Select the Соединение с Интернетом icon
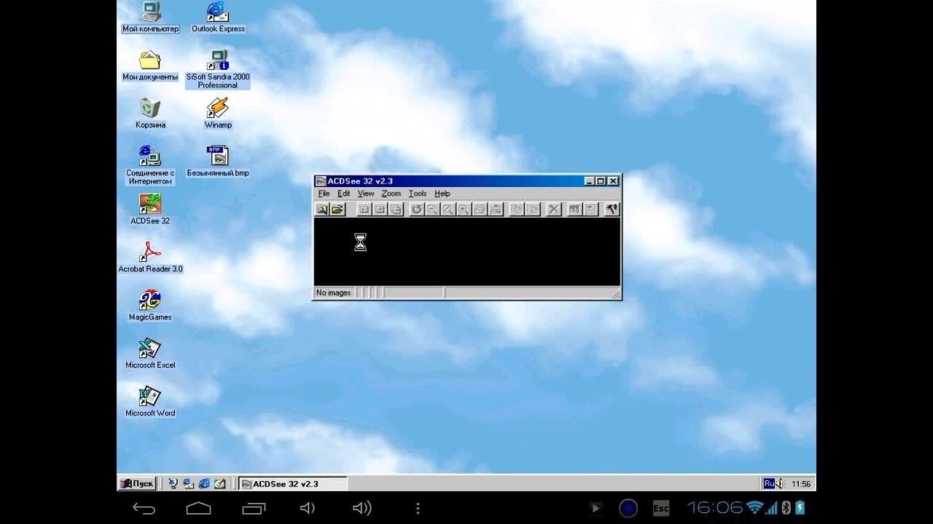 (150, 165)
